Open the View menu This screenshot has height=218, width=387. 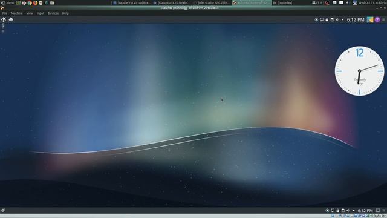click(x=30, y=13)
